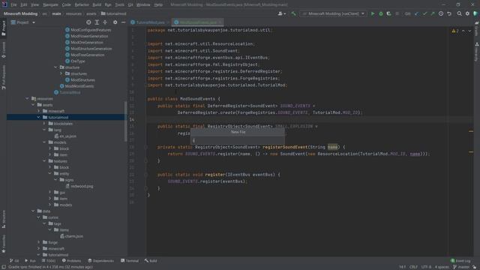This screenshot has height=270, width=480.
Task: Git update project blue arrow icon
Action: (417, 13)
